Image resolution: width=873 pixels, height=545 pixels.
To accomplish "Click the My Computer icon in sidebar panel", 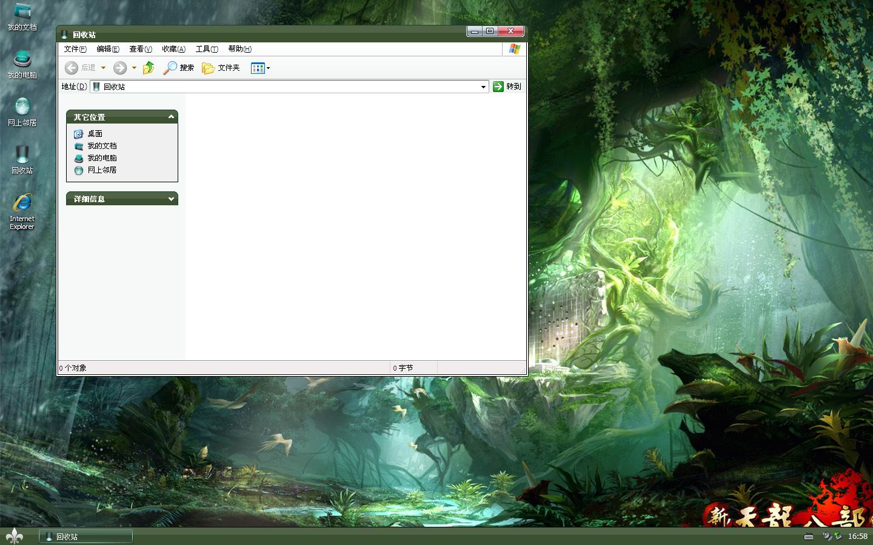I will 78,158.
